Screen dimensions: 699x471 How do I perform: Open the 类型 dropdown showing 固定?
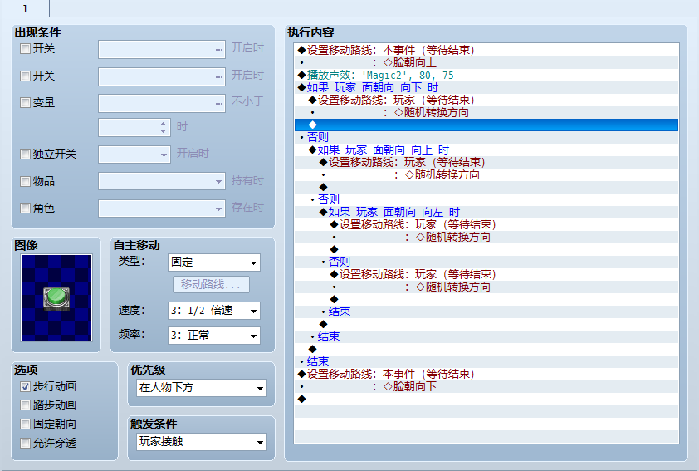[214, 262]
